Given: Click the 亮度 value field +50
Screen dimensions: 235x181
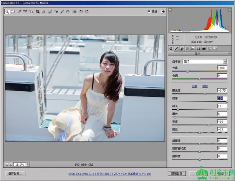Looking at the screenshot, I should coord(222,121).
